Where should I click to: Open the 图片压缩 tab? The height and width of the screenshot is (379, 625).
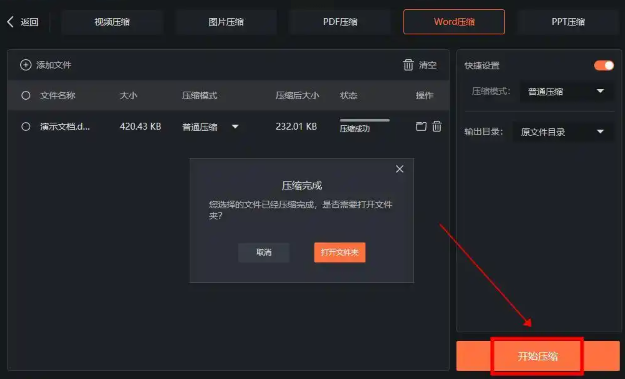tap(226, 22)
